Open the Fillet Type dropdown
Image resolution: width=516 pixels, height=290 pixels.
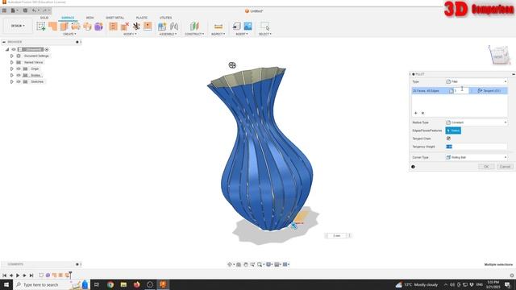(x=476, y=81)
